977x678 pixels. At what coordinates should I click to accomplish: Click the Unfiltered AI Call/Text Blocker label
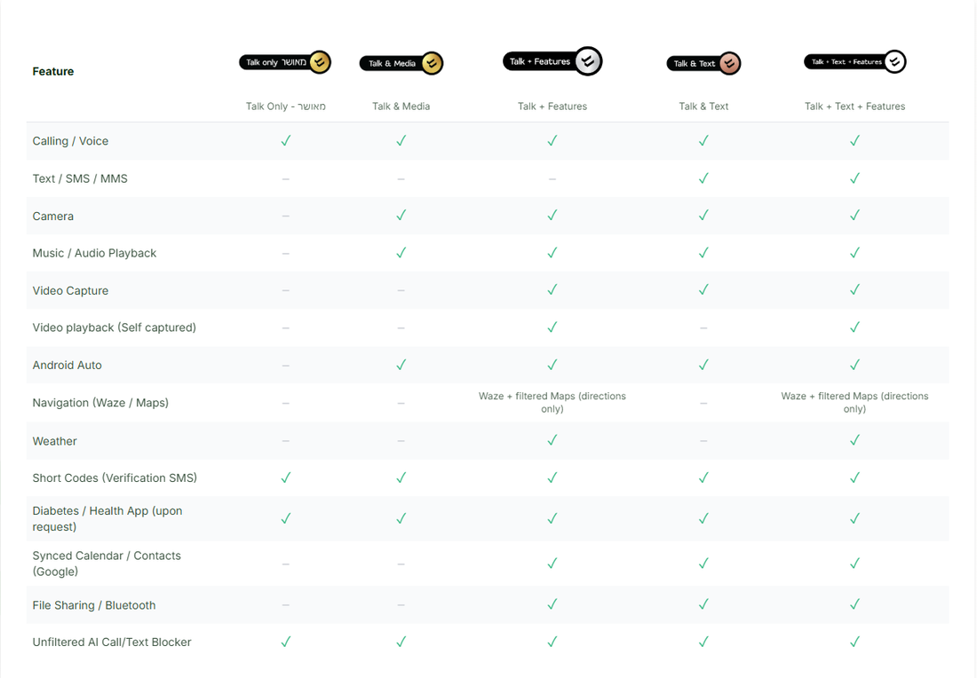112,642
